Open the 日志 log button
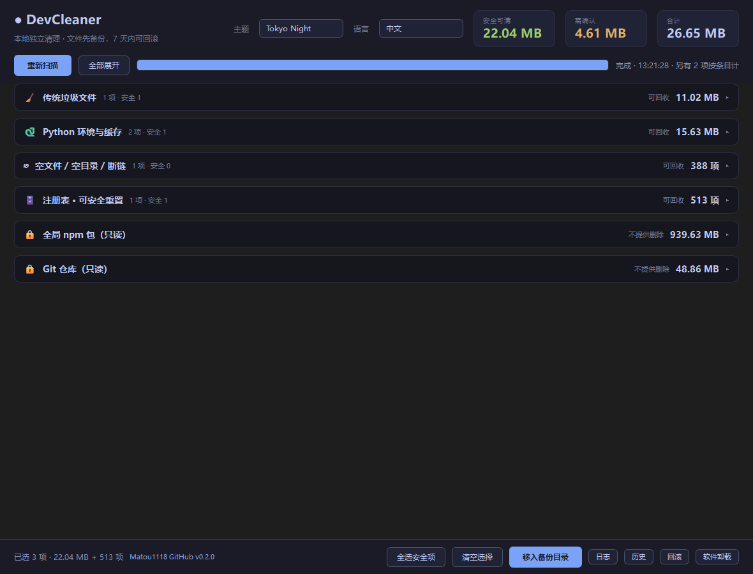This screenshot has height=574, width=753. (x=603, y=557)
